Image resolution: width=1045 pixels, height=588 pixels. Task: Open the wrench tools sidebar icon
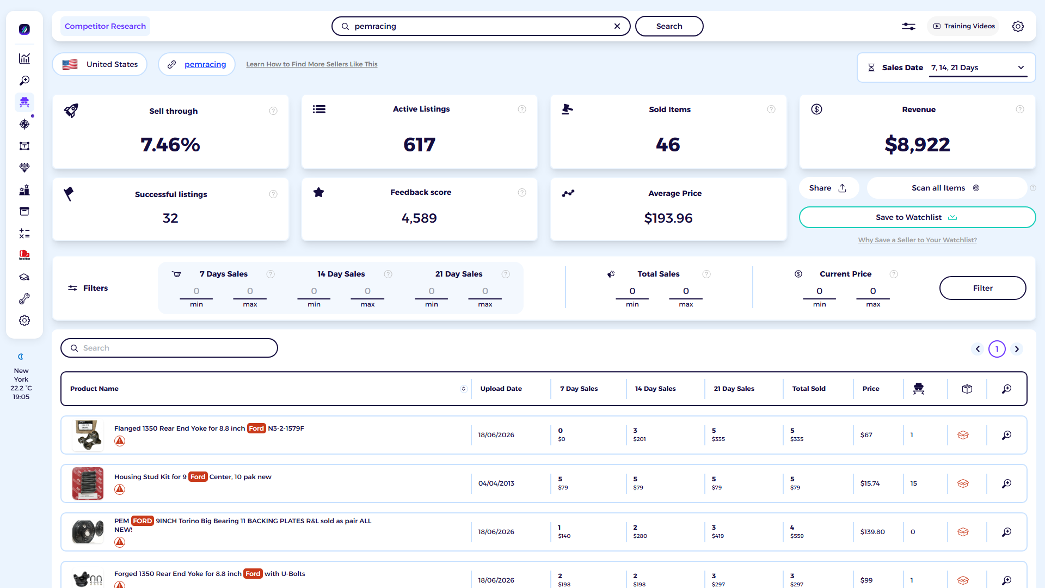coord(24,299)
